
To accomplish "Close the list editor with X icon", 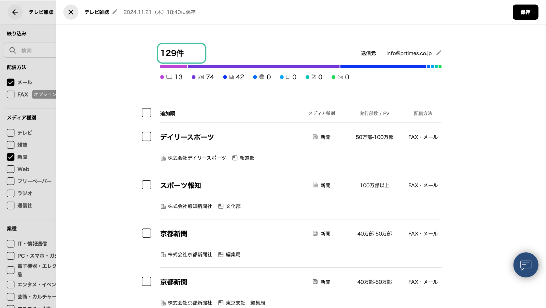I will tap(71, 12).
